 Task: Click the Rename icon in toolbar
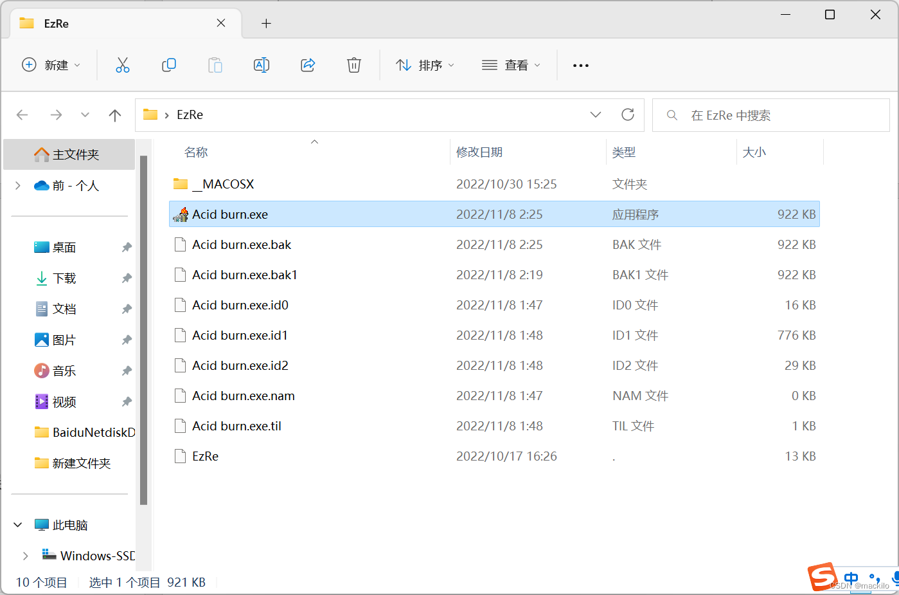point(262,65)
